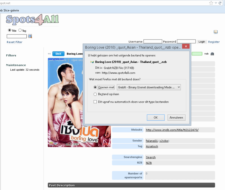This screenshot has width=225, height=190.
Task: Click the browser bookmark star icon
Action: [211, 3]
